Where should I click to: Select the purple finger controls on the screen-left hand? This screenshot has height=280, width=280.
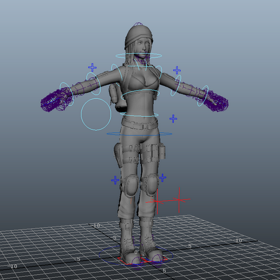(x=52, y=101)
